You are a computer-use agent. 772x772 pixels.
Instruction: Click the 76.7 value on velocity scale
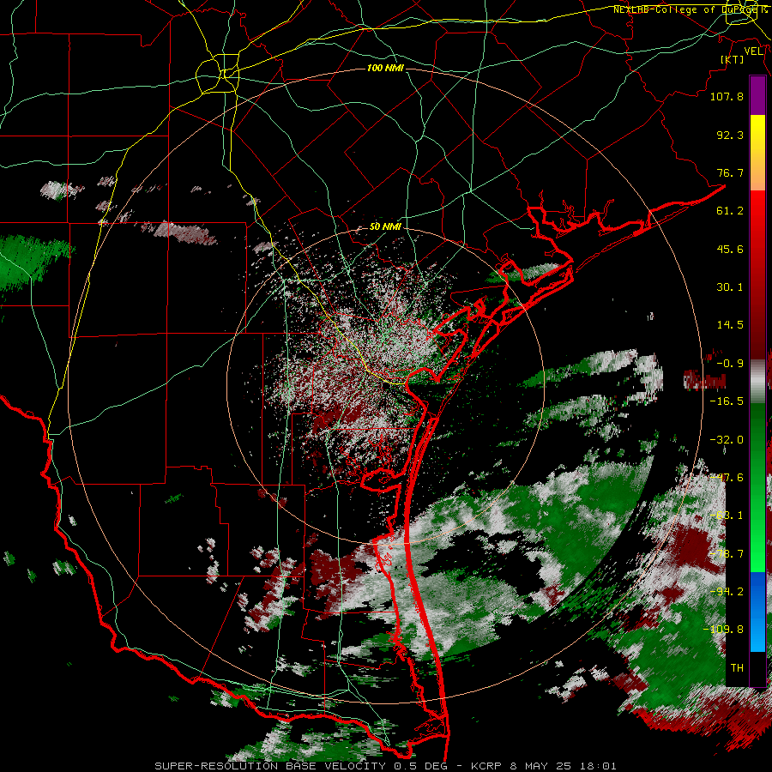730,172
